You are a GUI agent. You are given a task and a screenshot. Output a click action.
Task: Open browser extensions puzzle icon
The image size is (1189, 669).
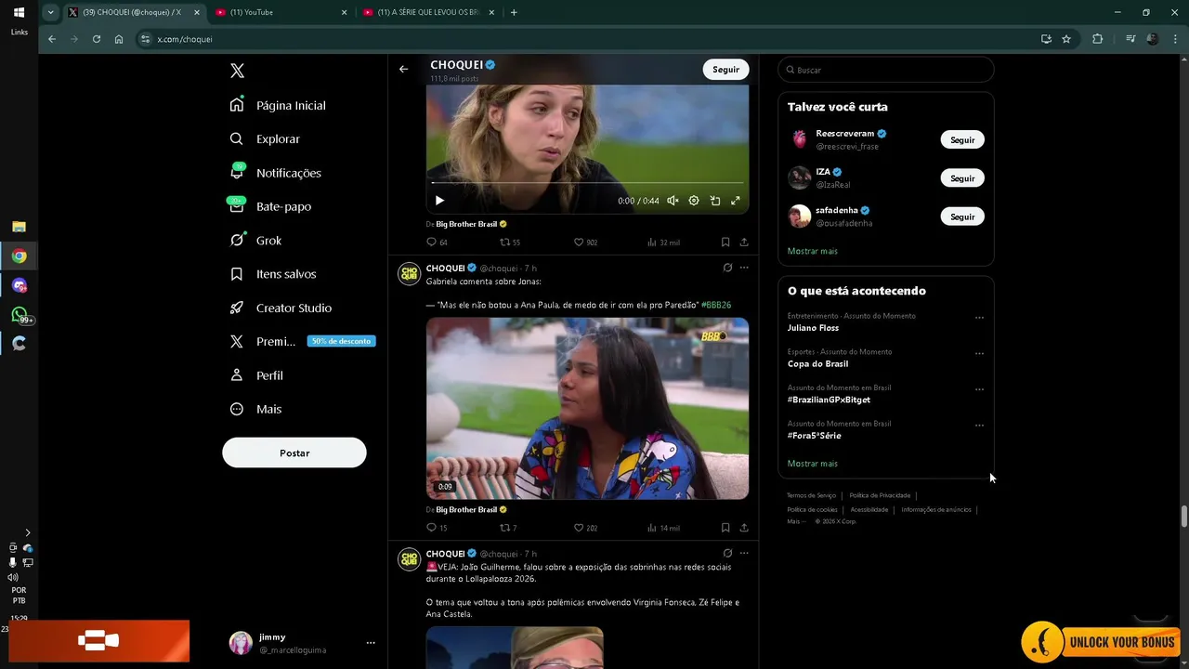(x=1097, y=39)
